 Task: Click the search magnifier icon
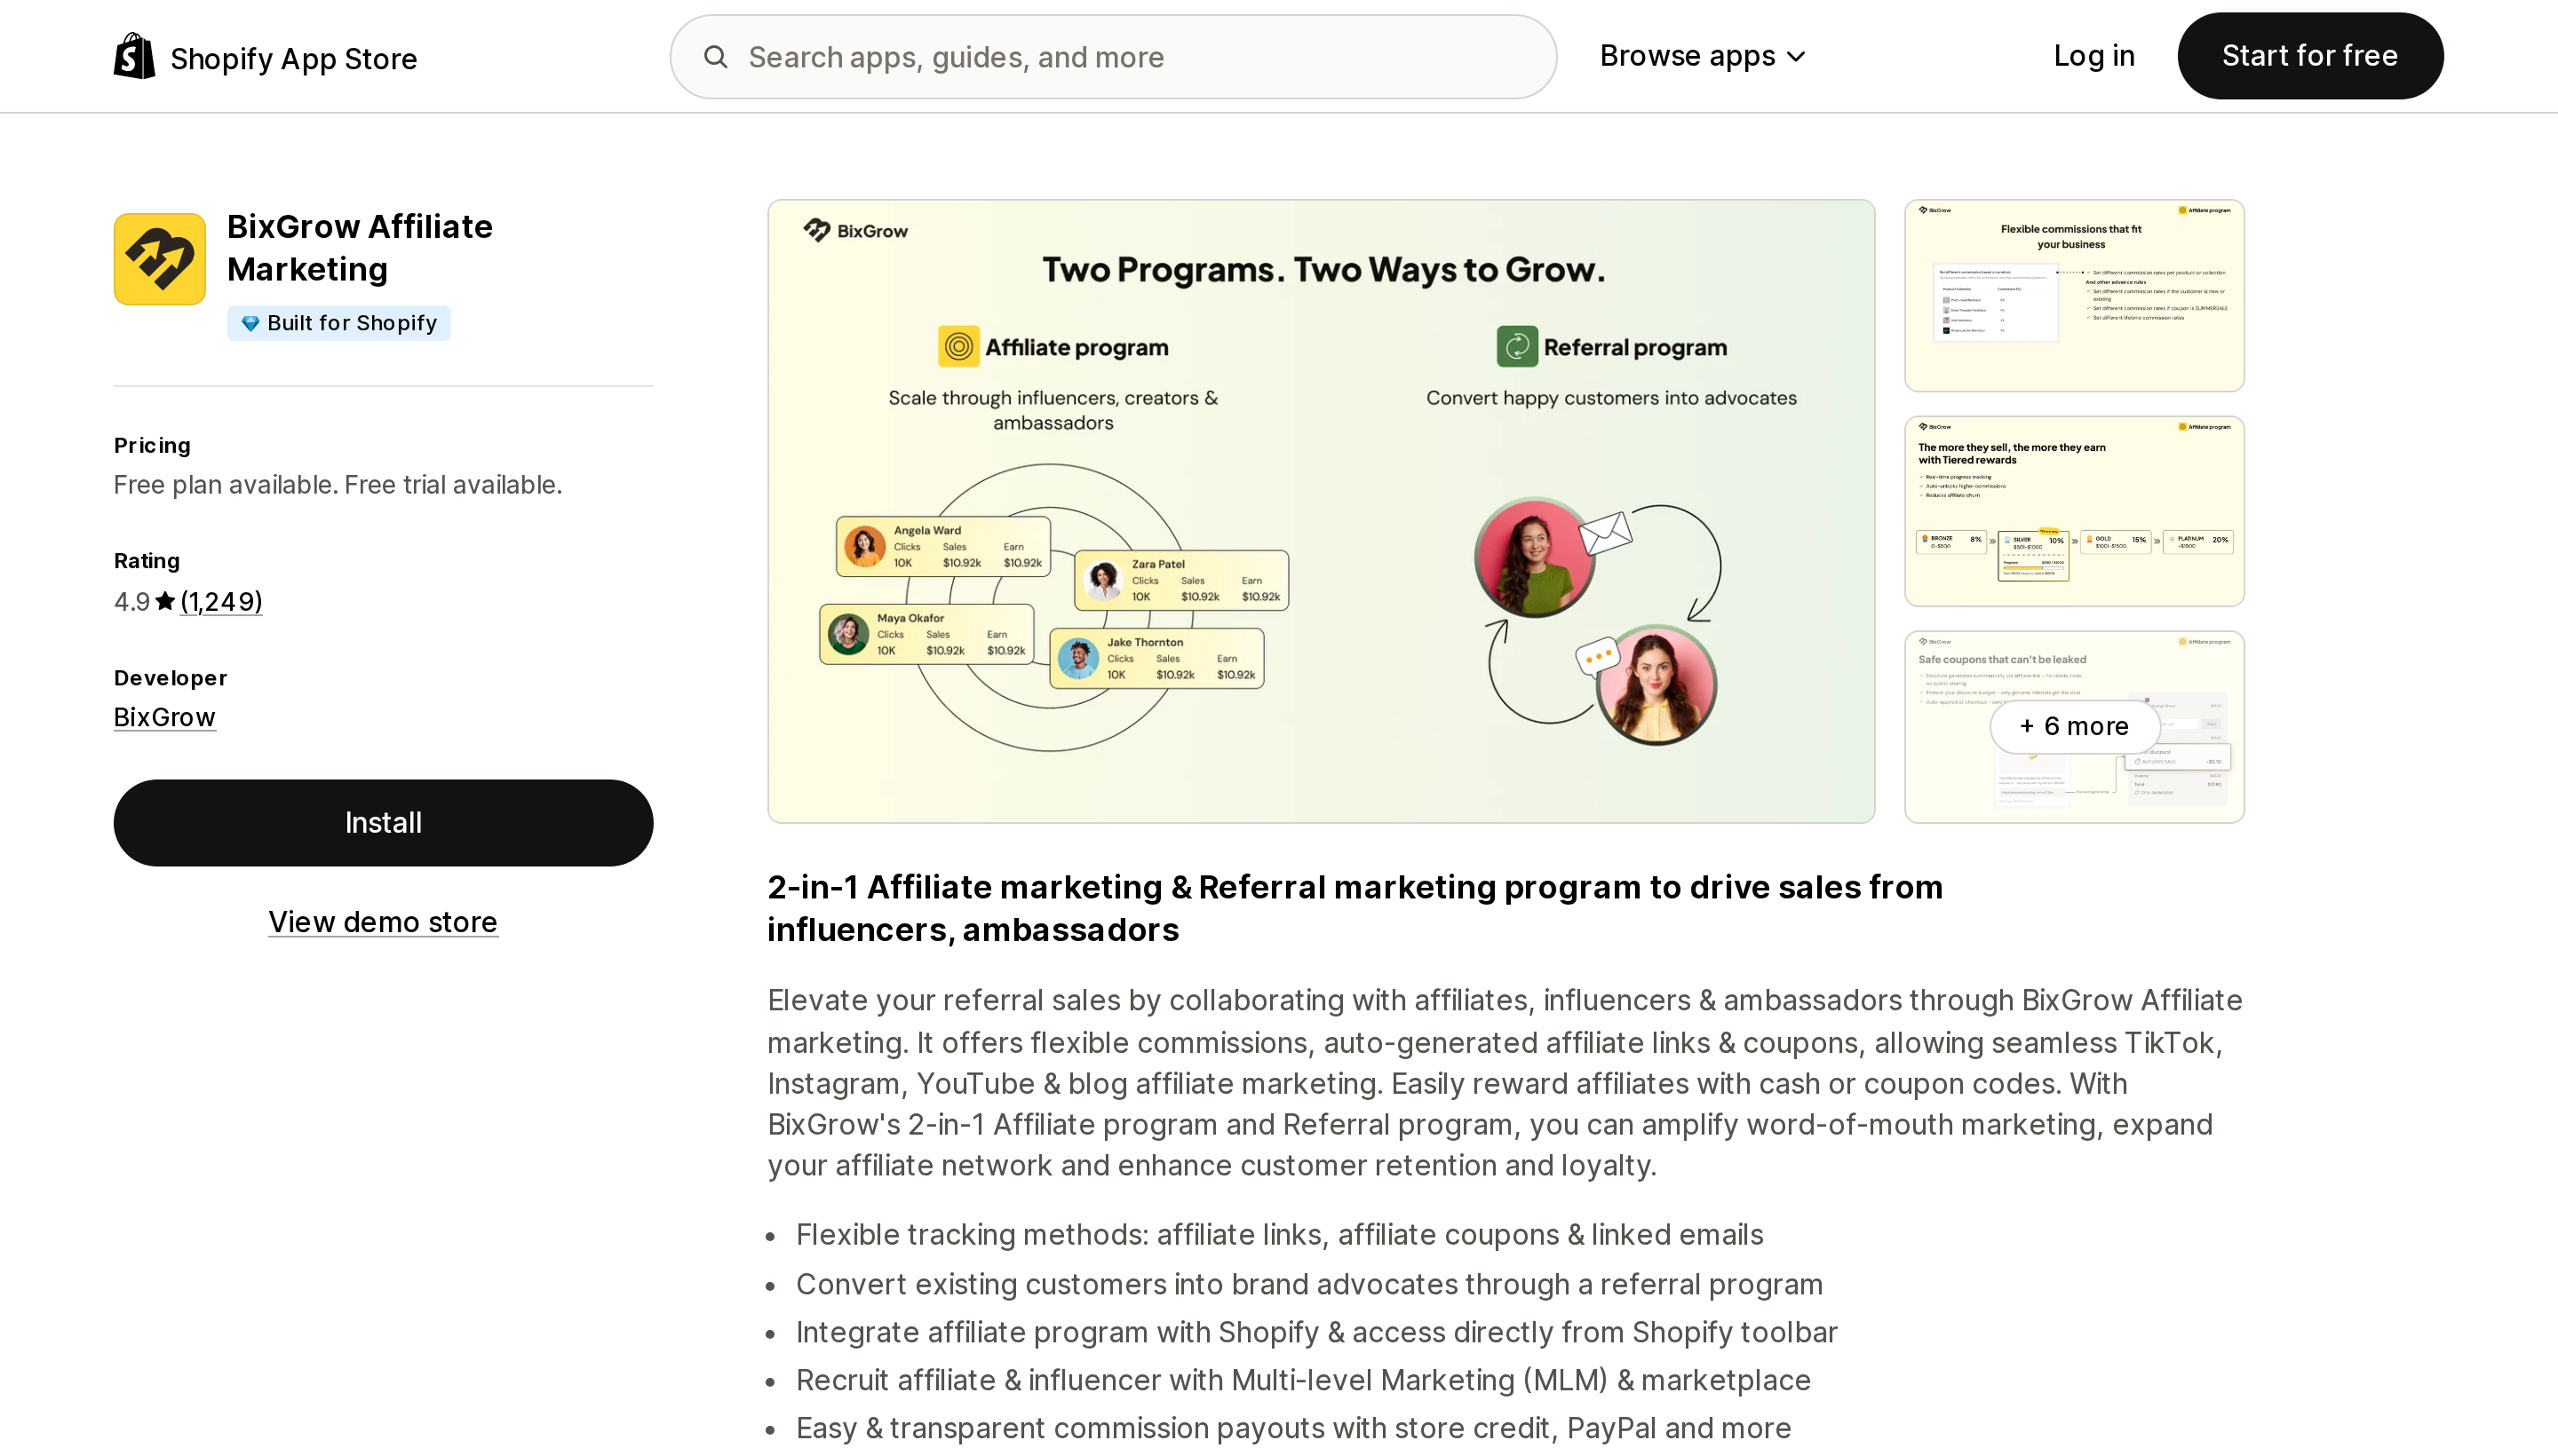point(715,57)
